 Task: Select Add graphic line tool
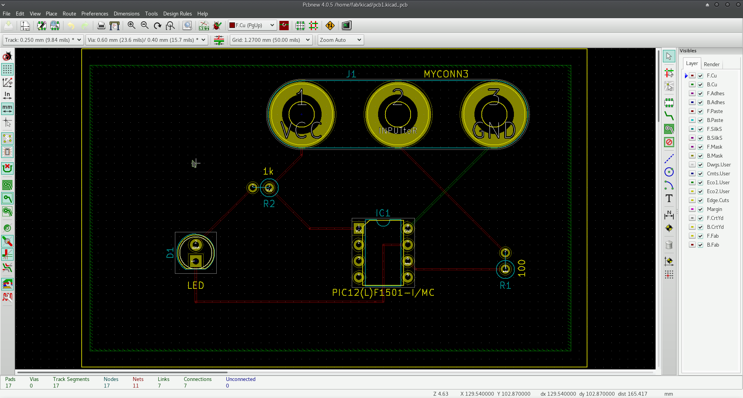tap(669, 159)
